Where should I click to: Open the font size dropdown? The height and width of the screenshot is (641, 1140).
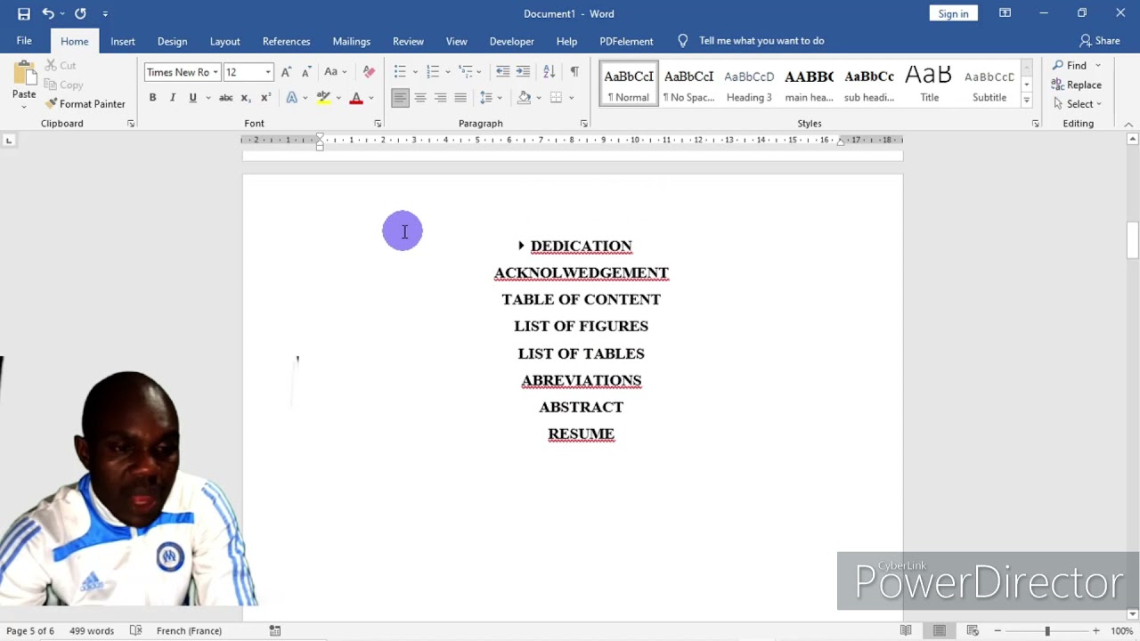[x=268, y=72]
